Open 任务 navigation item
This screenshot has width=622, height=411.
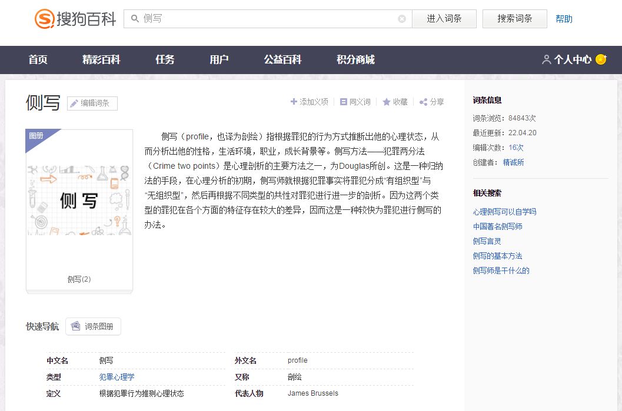click(165, 59)
